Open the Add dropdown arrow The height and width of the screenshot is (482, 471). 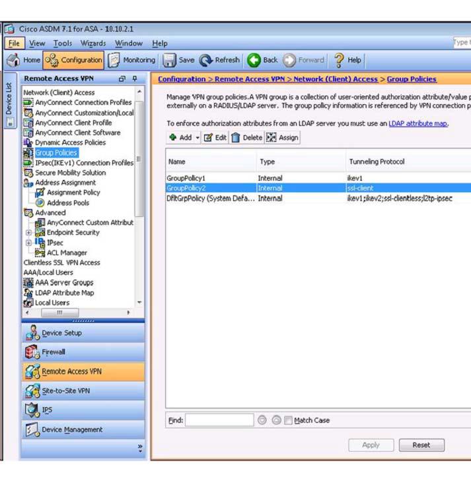point(197,137)
